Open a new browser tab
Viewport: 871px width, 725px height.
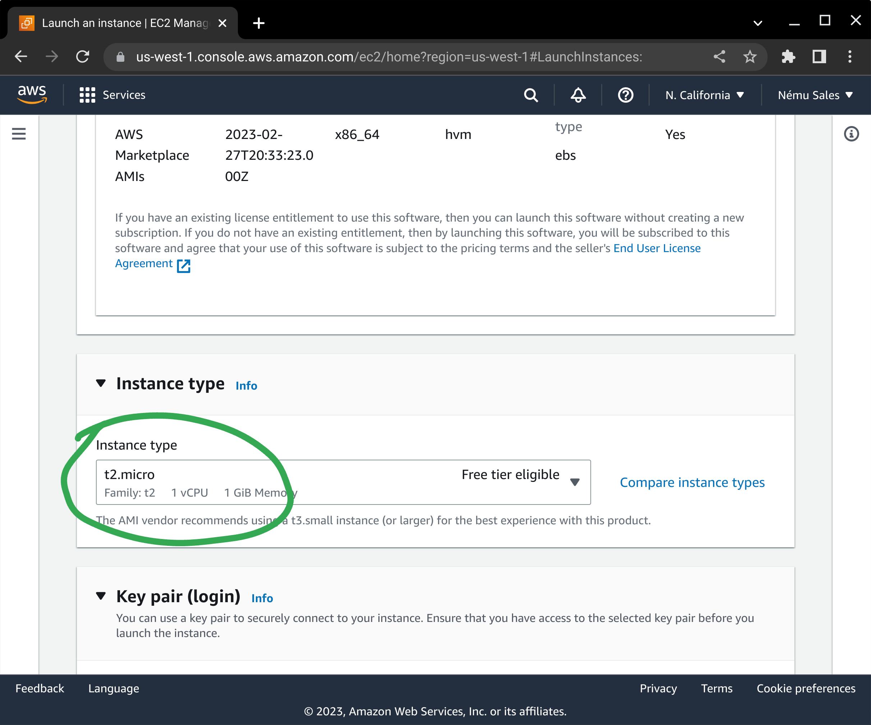259,23
